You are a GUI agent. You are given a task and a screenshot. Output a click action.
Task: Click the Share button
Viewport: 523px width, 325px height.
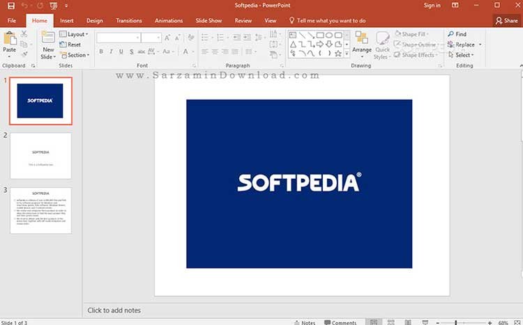506,21
